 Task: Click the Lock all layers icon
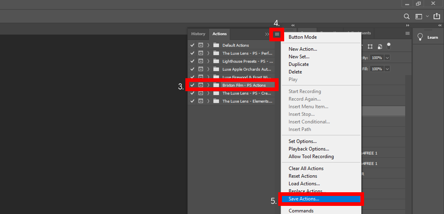(x=380, y=46)
